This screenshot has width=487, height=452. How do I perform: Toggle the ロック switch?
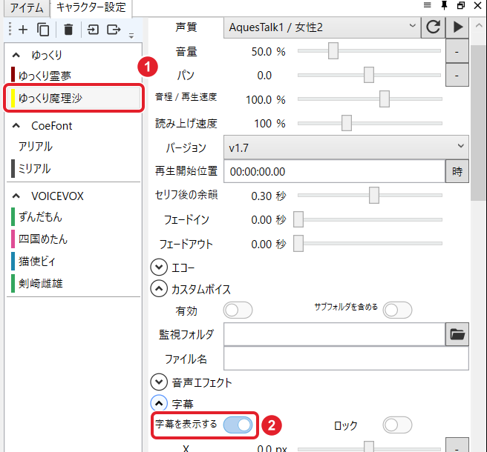click(397, 425)
